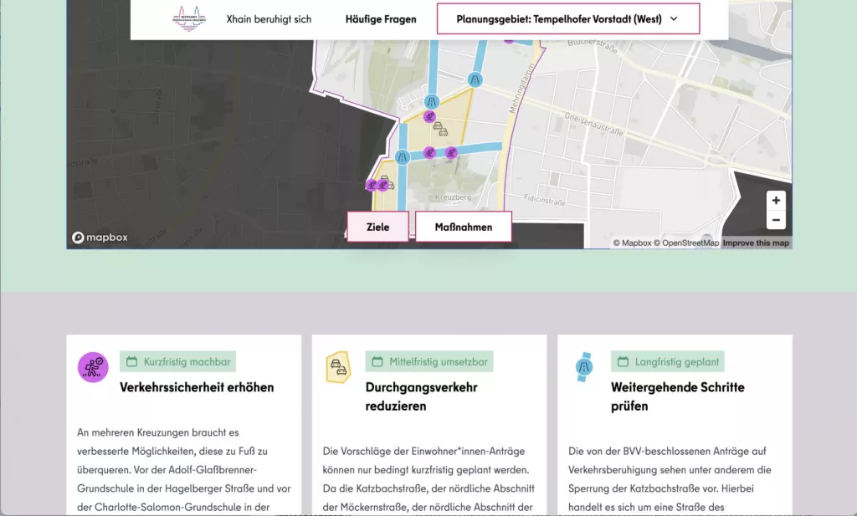
Task: Open the car congestion marker in the planning area
Action: (440, 130)
